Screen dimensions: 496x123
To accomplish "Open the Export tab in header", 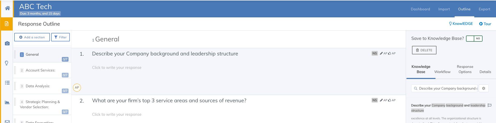I will pyautogui.click(x=484, y=9).
